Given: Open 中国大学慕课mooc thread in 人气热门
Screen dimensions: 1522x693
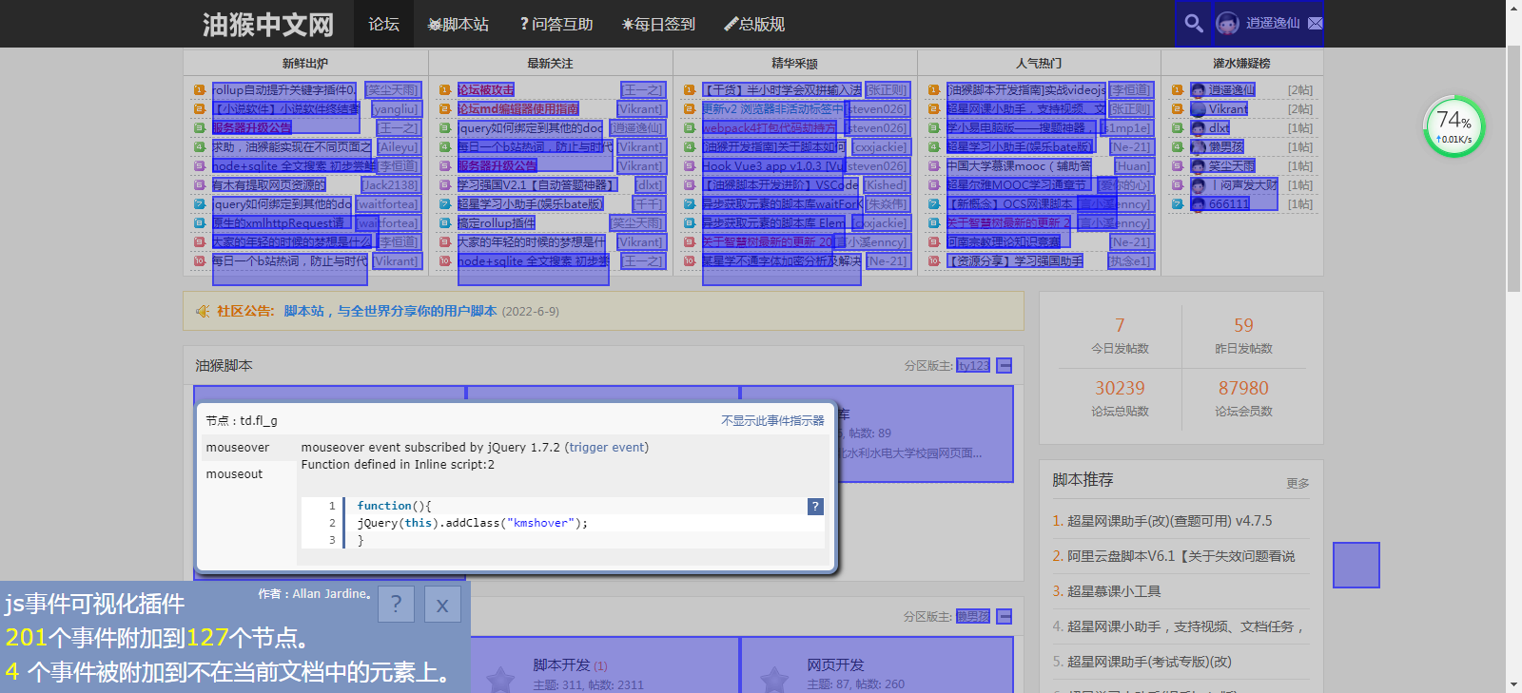Looking at the screenshot, I should pyautogui.click(x=1020, y=165).
